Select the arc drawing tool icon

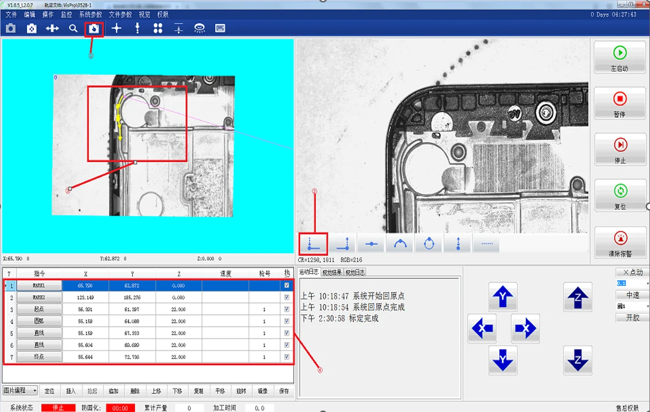click(400, 243)
